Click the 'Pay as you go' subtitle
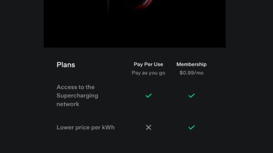The width and height of the screenshot is (273, 153). click(148, 73)
